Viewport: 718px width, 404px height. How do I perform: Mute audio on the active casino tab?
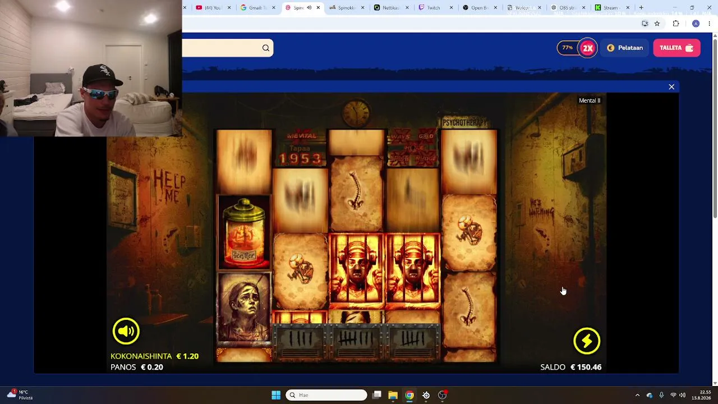pyautogui.click(x=309, y=8)
